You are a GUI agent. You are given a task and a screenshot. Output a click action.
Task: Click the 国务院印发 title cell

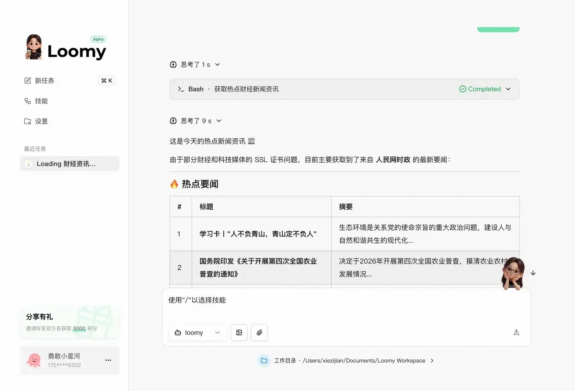[261, 268]
